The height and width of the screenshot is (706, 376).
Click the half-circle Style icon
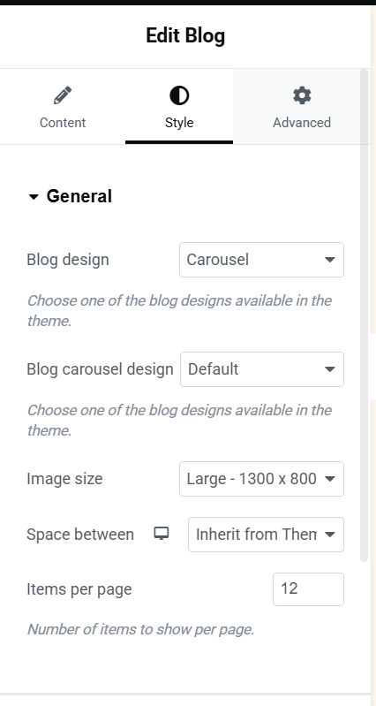coord(179,96)
